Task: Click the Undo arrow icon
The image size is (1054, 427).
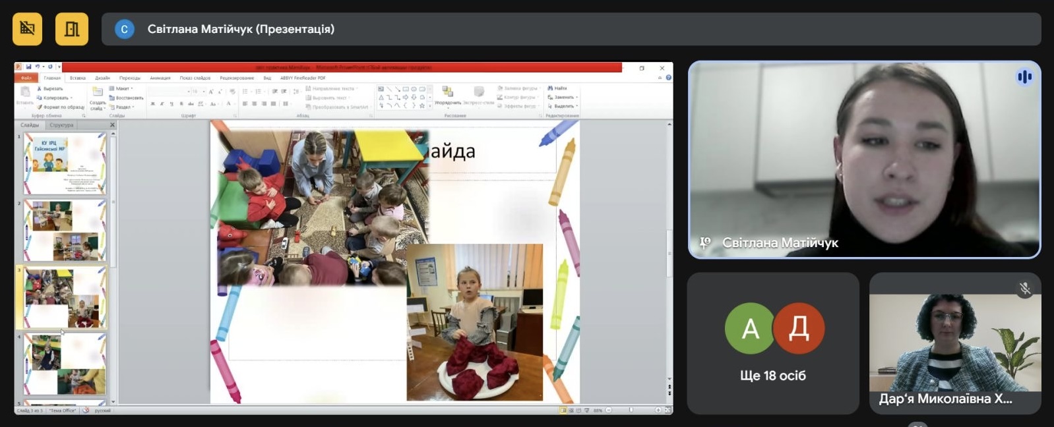Action: point(38,67)
